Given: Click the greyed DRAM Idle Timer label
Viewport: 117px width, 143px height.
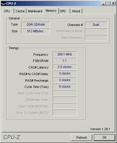Looking at the screenshot, I should coord(37,100).
